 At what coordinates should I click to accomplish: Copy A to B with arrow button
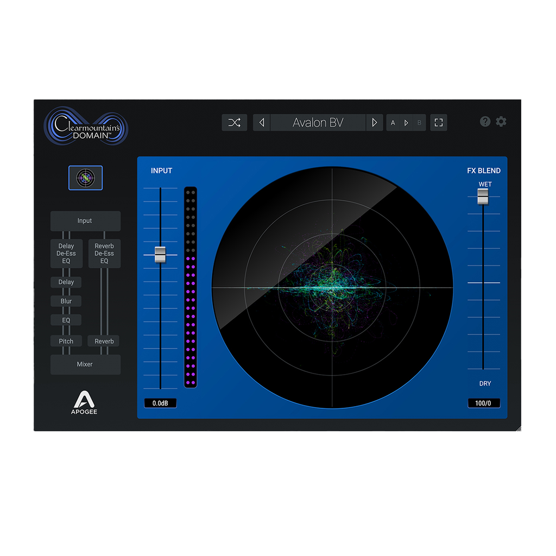(406, 123)
